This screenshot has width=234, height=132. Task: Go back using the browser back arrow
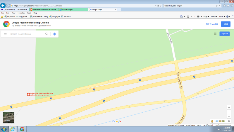(3, 6)
